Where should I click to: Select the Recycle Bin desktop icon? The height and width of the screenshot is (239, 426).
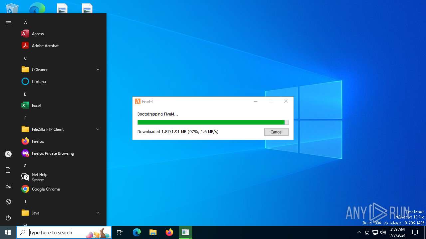point(12,8)
